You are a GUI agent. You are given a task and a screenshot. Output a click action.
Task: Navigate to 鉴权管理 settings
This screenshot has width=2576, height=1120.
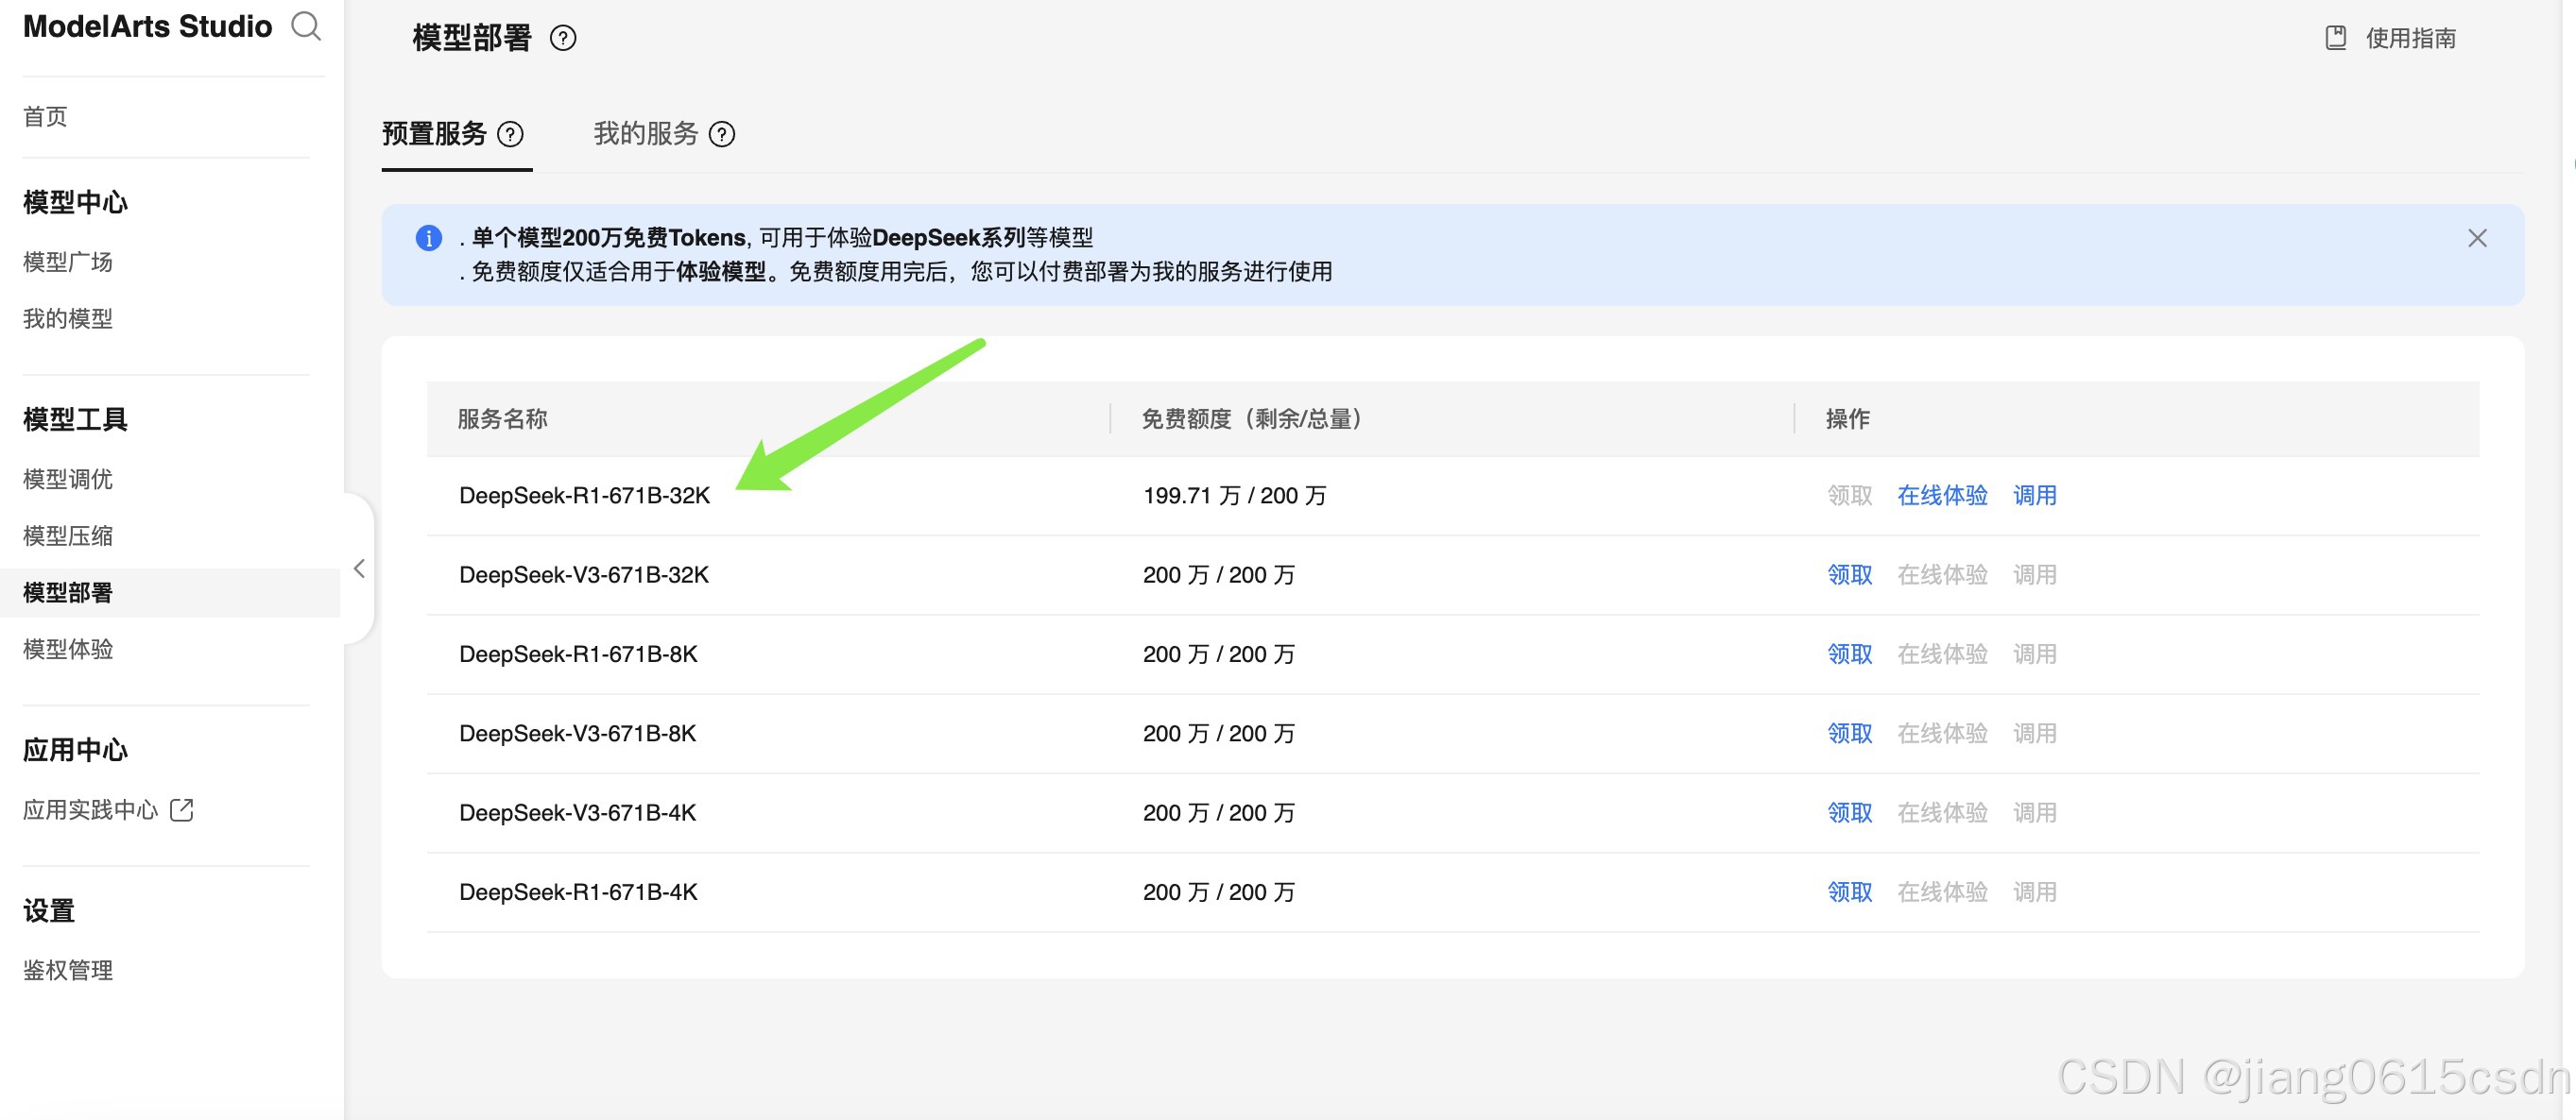[x=68, y=970]
